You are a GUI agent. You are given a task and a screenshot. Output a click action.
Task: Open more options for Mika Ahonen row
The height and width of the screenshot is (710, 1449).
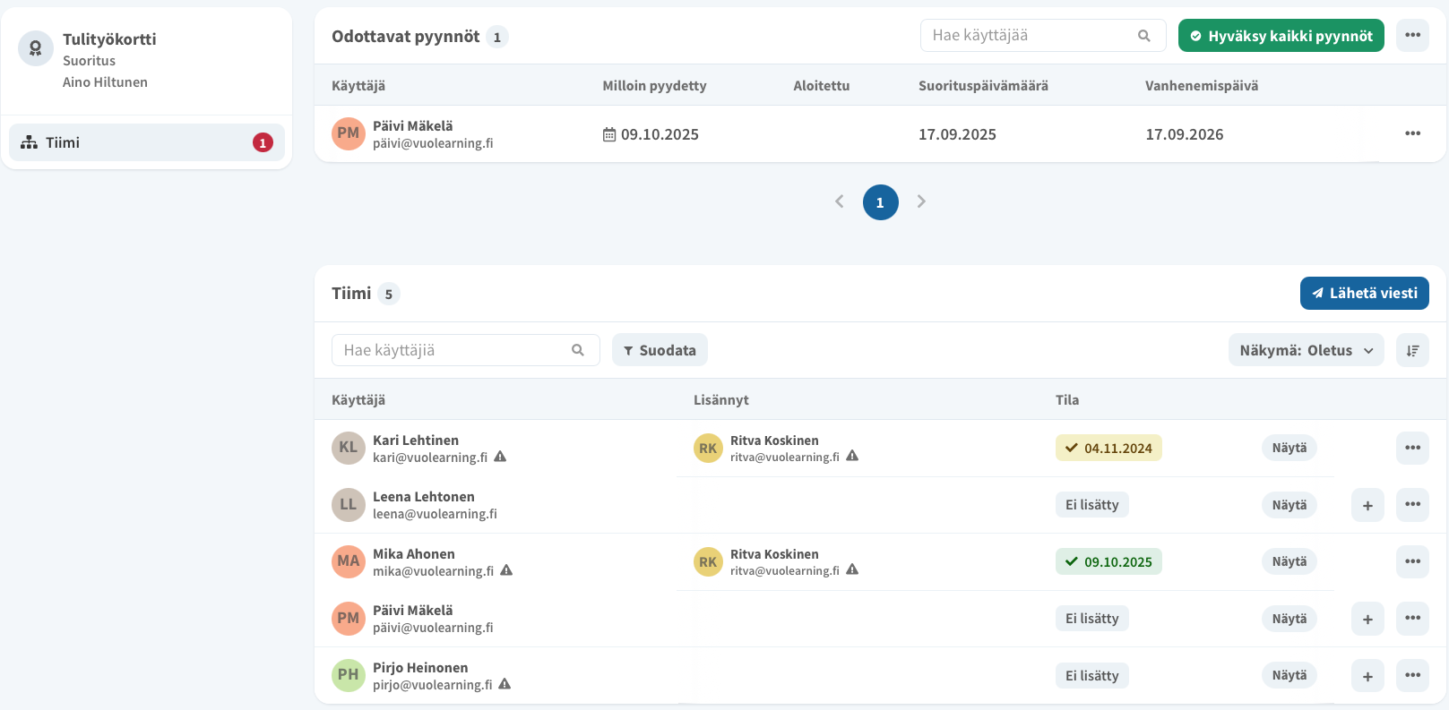(x=1412, y=561)
